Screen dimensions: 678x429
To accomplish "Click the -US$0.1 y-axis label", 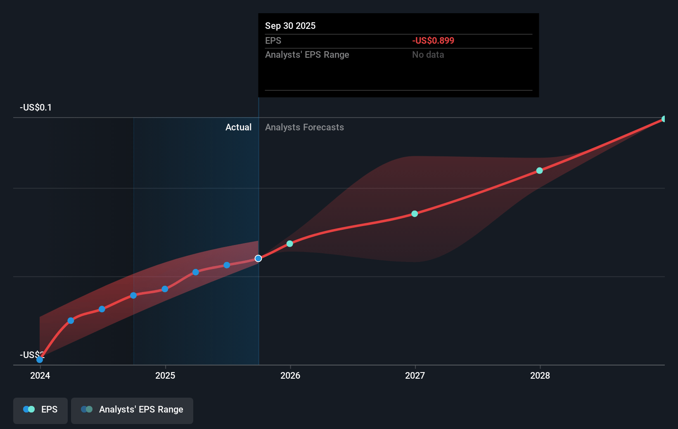I will coord(36,108).
